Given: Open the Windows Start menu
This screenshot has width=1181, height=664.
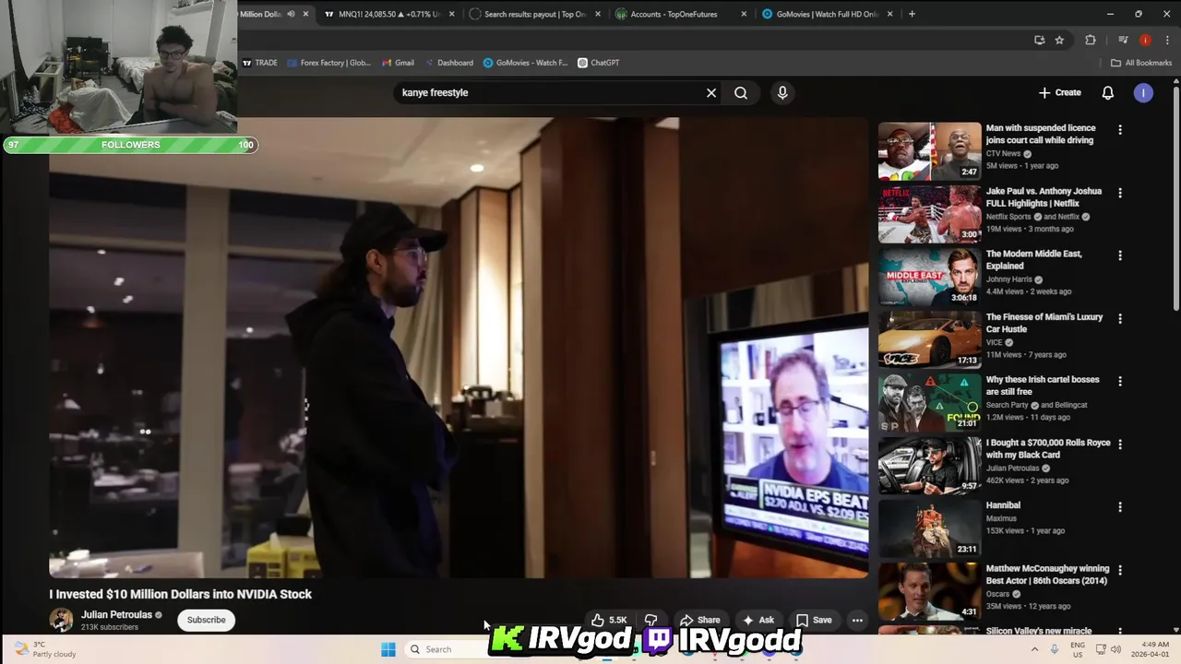Looking at the screenshot, I should point(388,649).
